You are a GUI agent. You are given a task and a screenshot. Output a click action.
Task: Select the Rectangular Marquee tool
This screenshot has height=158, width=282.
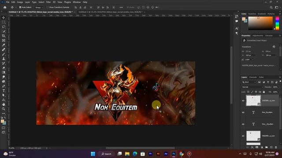pyautogui.click(x=4, y=22)
